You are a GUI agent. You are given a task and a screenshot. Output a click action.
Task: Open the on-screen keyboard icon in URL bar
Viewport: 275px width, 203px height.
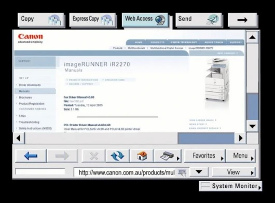point(182,173)
